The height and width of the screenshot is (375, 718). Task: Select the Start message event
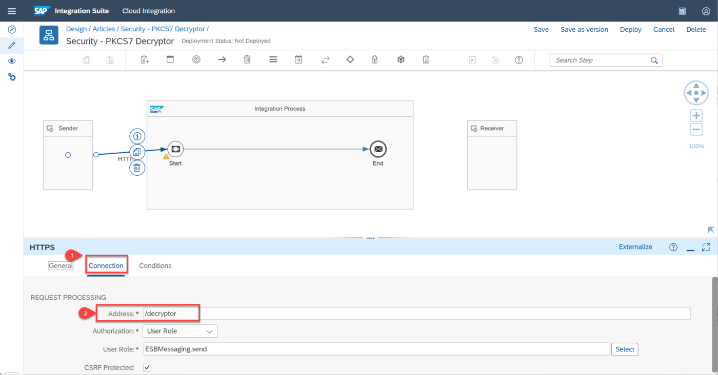(175, 149)
